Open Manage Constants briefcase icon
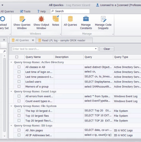Viewport: 141px width, 142px height. 86,19
